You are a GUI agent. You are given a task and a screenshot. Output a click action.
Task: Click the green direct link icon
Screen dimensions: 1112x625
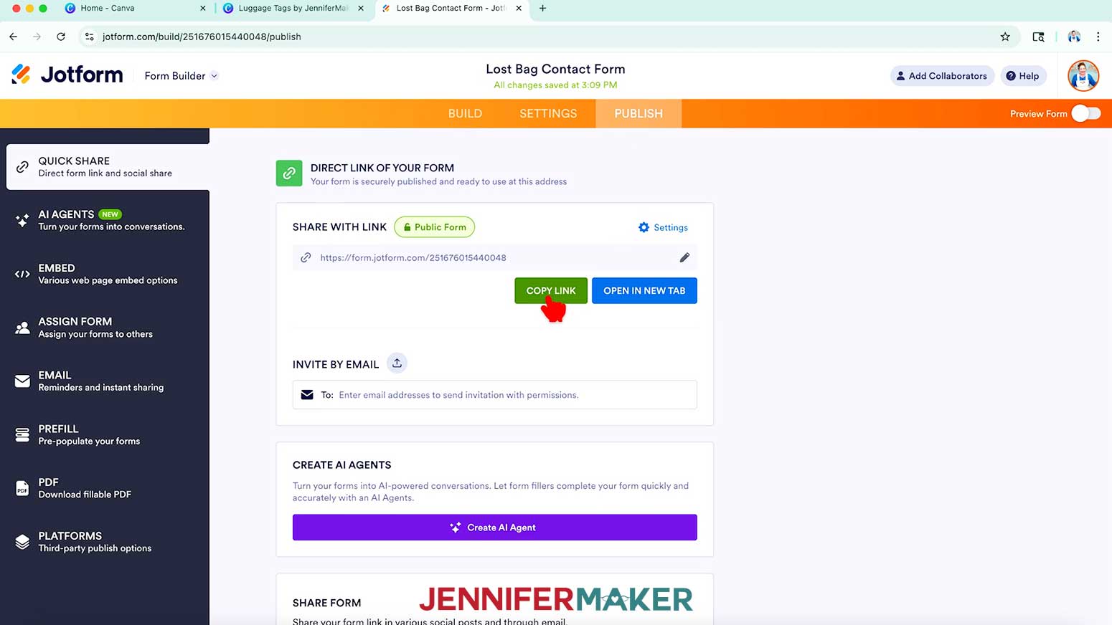(289, 173)
